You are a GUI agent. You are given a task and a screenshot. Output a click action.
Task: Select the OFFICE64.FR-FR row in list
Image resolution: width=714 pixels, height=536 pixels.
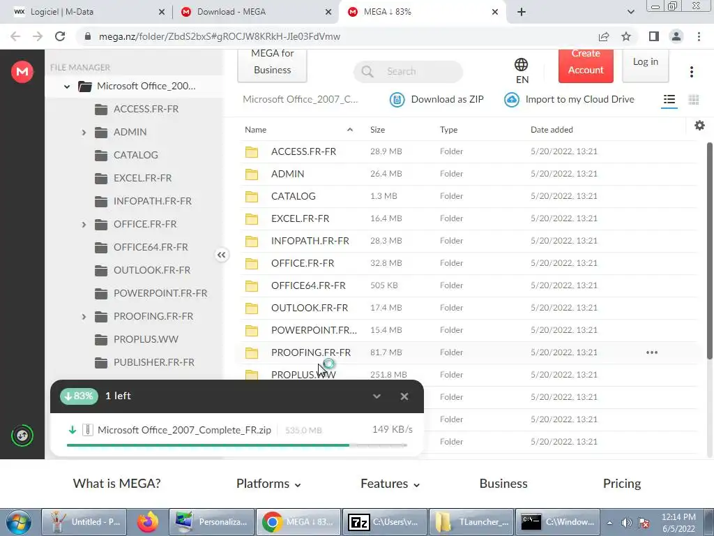469,285
